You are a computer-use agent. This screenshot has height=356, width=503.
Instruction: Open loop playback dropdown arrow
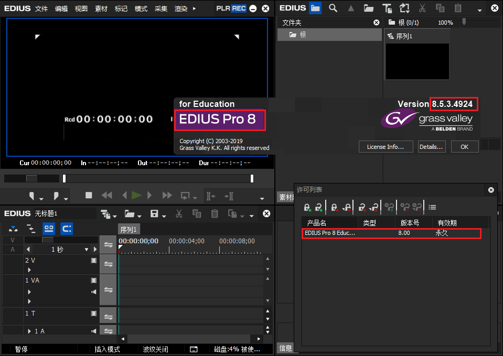(195, 199)
